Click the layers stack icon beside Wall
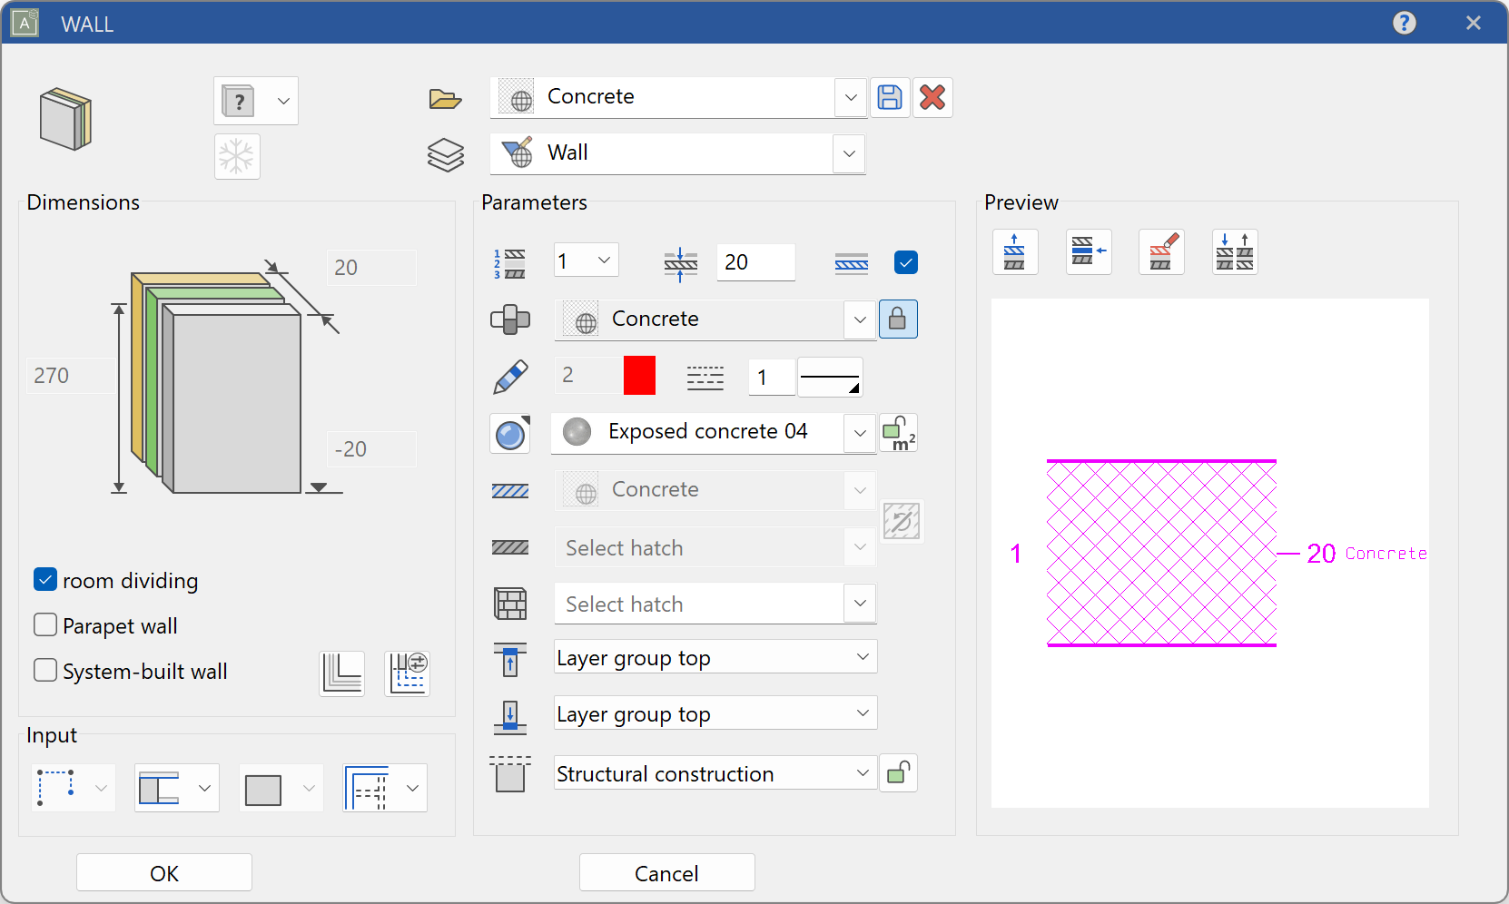Image resolution: width=1509 pixels, height=904 pixels. click(445, 154)
